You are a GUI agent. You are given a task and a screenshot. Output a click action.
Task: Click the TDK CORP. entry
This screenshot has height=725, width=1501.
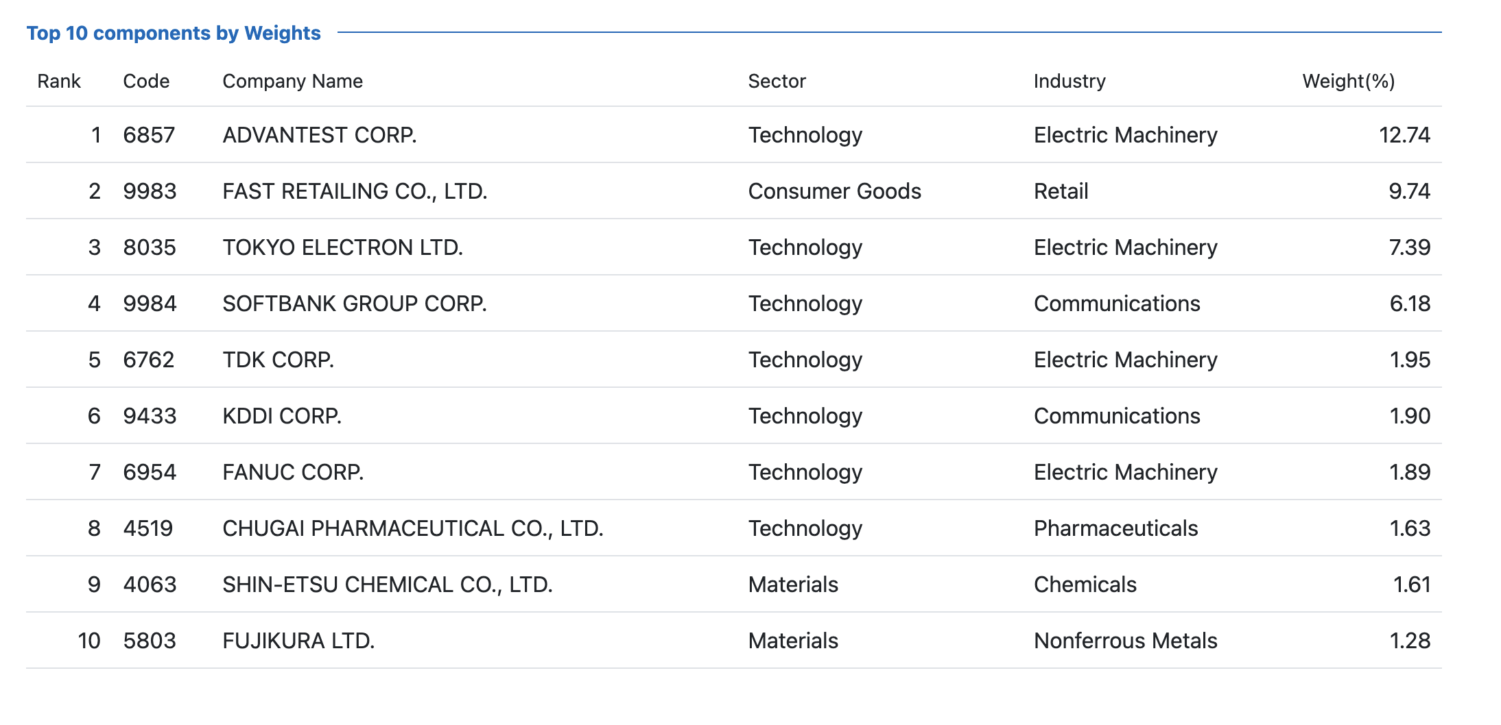(x=279, y=360)
